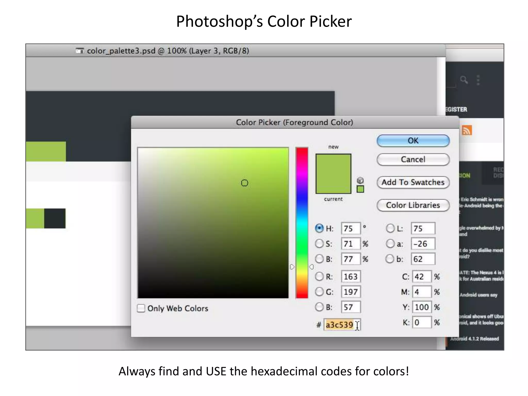Click the blue field showing 57

[x=351, y=307]
